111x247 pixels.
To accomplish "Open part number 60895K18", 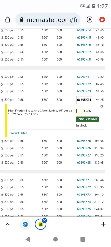I will coord(84,59).
